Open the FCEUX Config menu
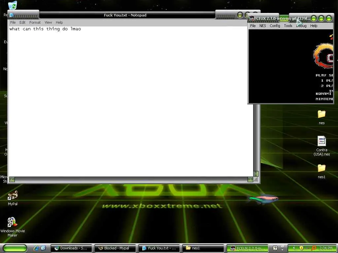 (275, 26)
